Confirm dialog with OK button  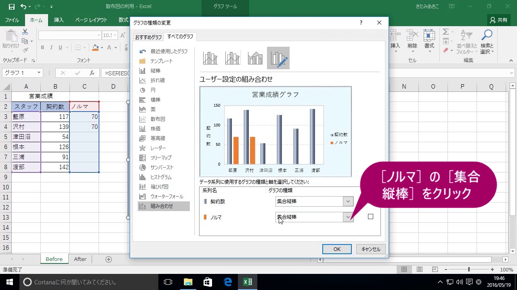[x=337, y=249]
